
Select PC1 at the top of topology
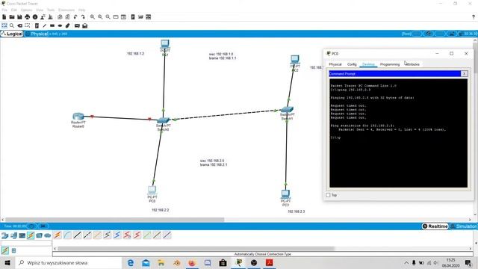point(165,44)
